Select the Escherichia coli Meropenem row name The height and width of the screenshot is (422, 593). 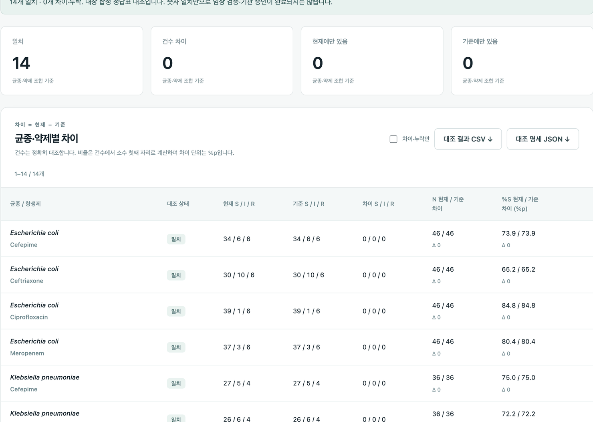pos(34,347)
